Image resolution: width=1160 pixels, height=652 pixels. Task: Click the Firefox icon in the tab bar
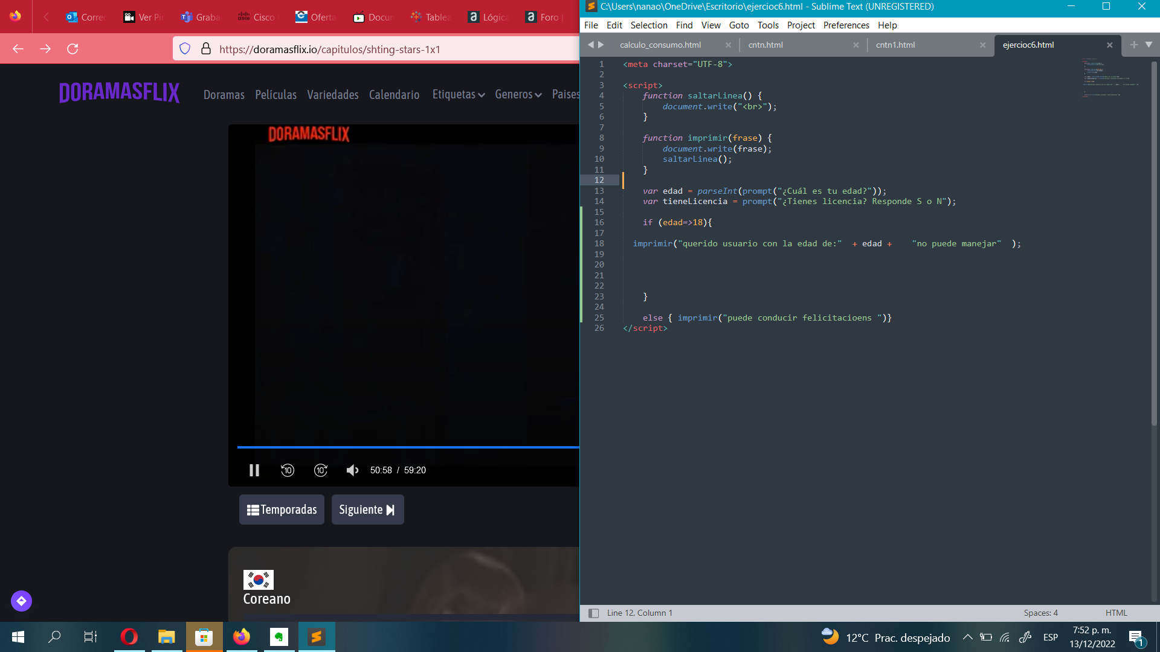tap(15, 16)
